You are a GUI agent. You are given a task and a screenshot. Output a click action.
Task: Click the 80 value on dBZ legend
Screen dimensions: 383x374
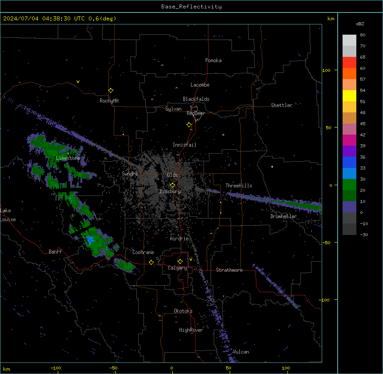[363, 35]
